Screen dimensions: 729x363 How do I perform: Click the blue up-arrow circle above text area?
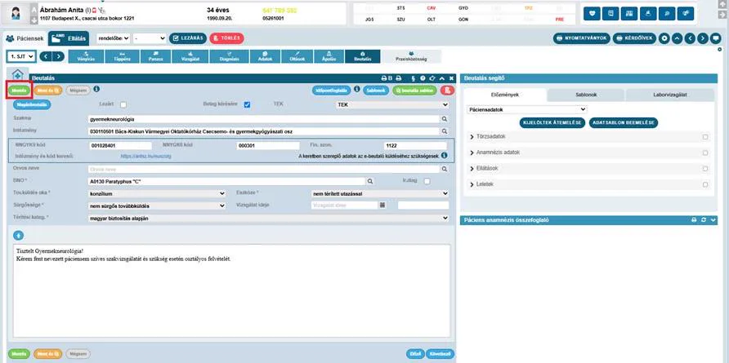point(18,236)
